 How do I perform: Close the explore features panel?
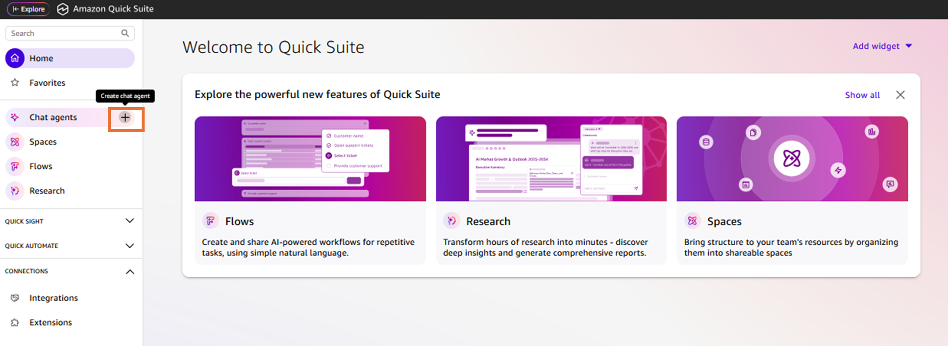[x=900, y=95]
